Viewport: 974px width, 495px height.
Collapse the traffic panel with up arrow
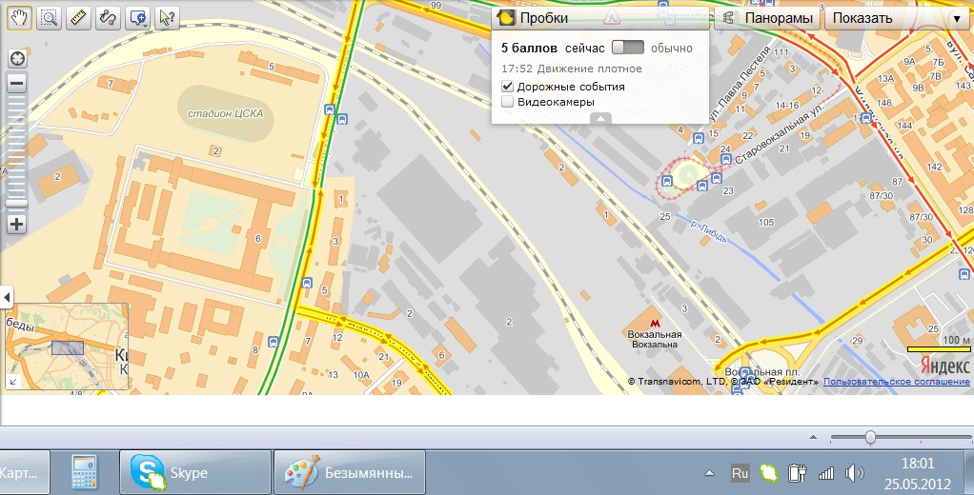pos(600,118)
